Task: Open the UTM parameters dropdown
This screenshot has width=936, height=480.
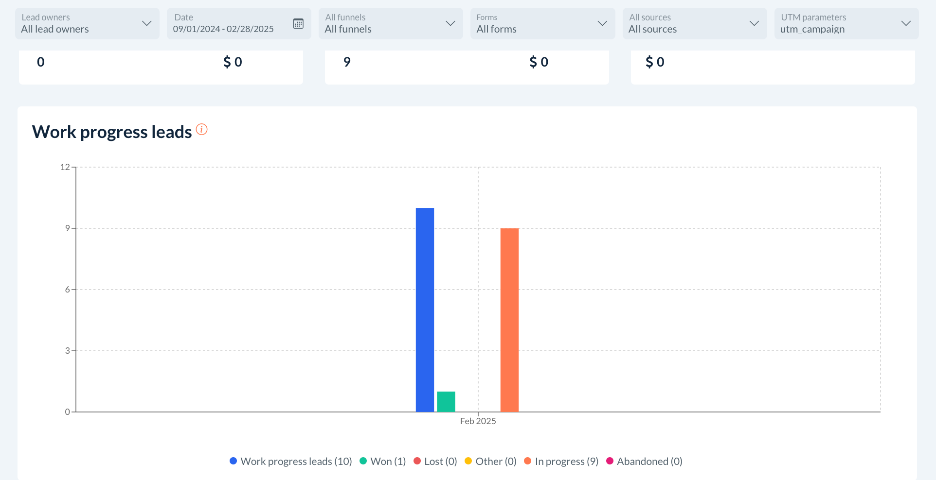Action: click(x=846, y=23)
